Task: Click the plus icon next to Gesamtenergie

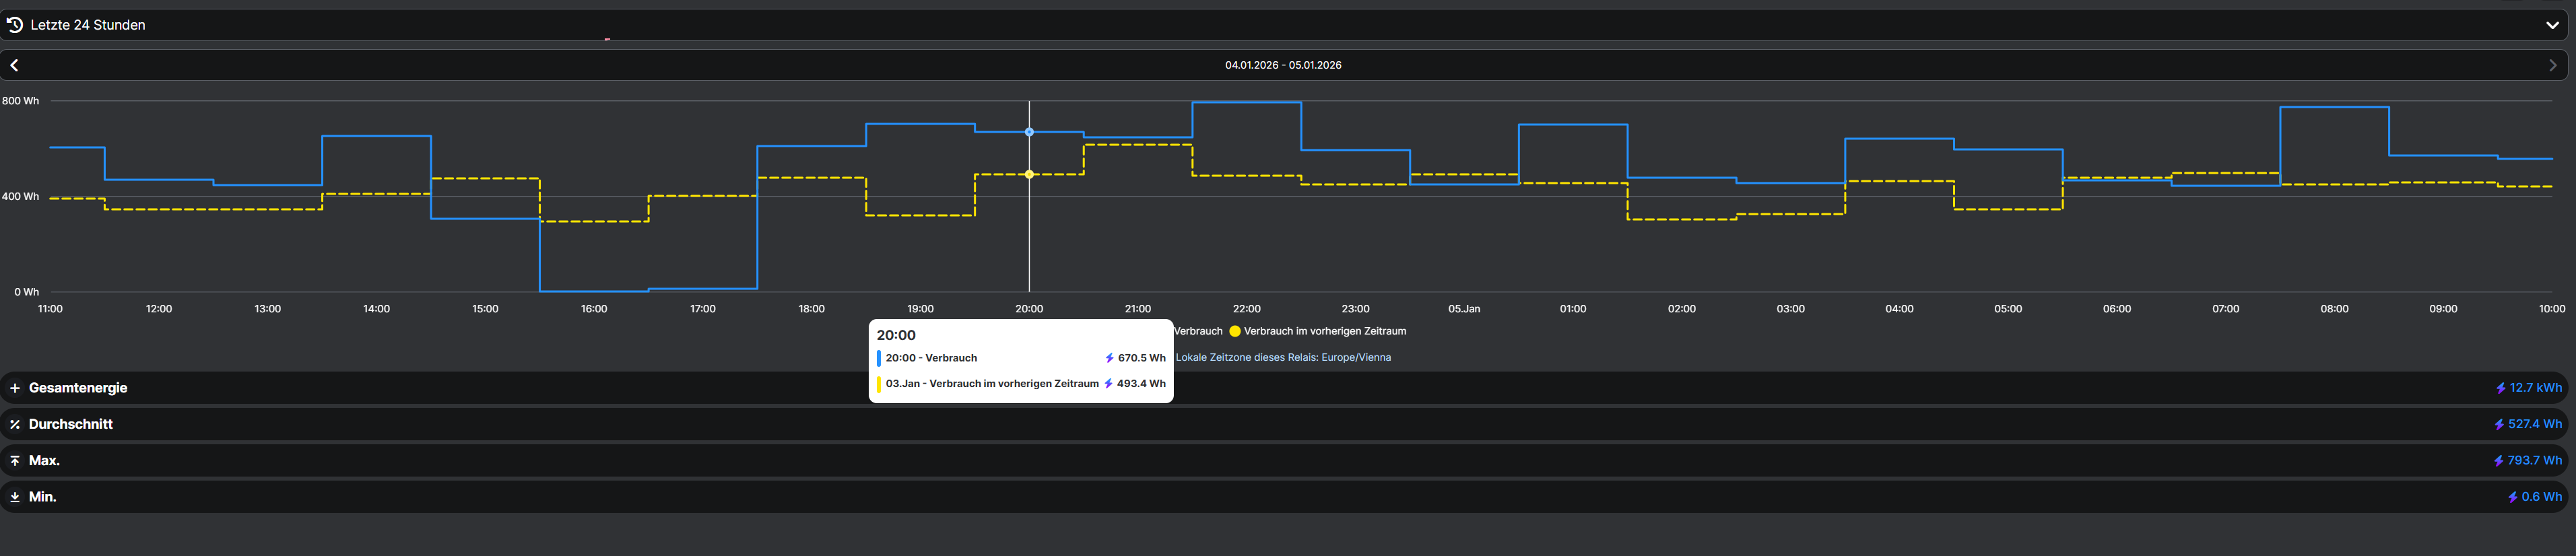Action: click(x=15, y=388)
